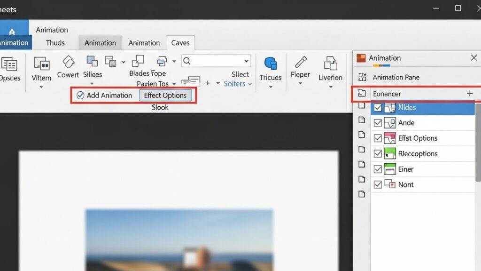
Task: Open the Tricues blue shapes icon
Action: point(271,64)
